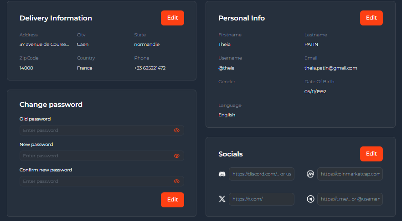Click the email theia.patin@gmail.com
The image size is (402, 221).
click(330, 68)
